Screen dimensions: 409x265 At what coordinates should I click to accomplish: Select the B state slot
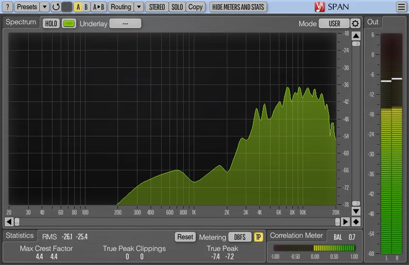coord(86,7)
